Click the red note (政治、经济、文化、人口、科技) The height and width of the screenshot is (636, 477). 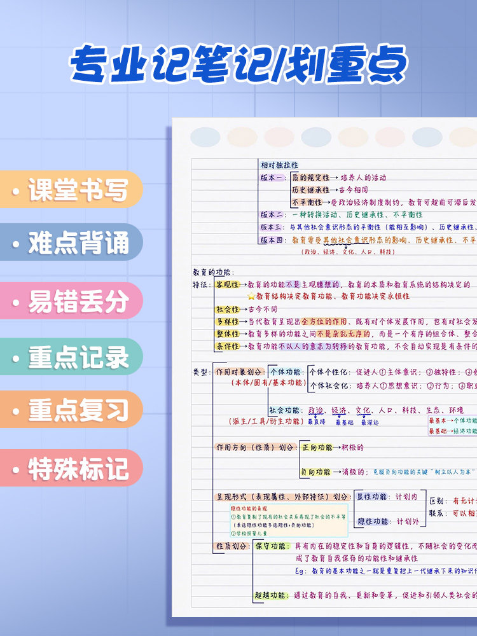pos(348,251)
